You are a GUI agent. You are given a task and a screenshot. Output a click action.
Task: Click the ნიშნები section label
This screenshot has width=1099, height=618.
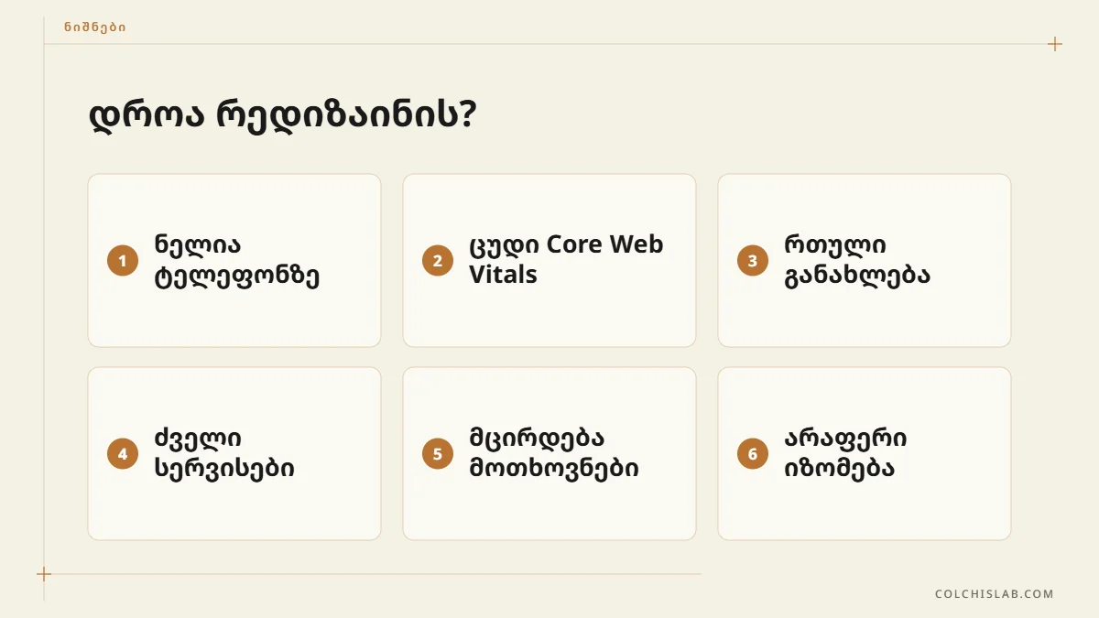point(95,27)
